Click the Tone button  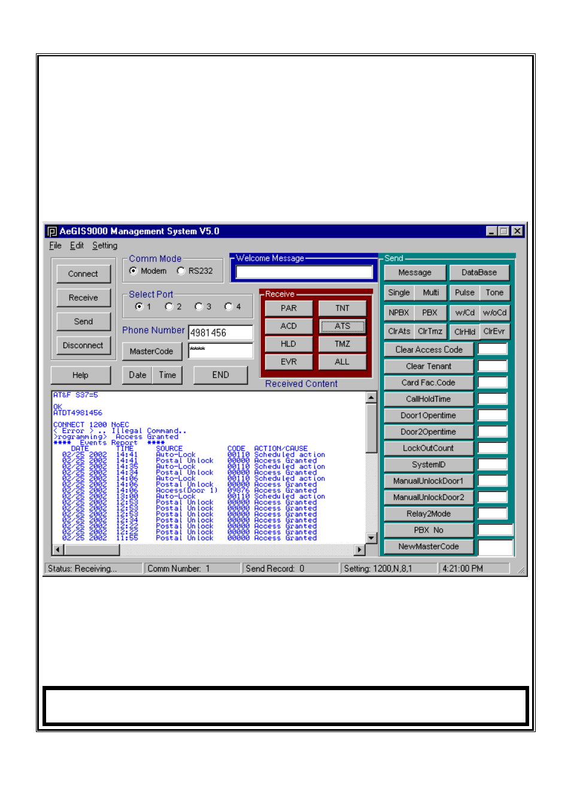click(x=494, y=293)
